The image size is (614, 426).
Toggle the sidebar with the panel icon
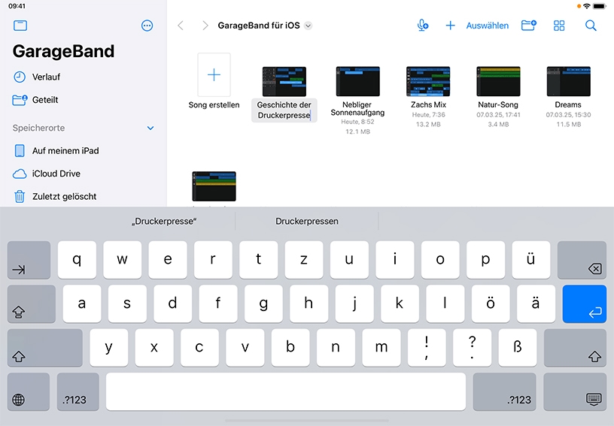(20, 26)
